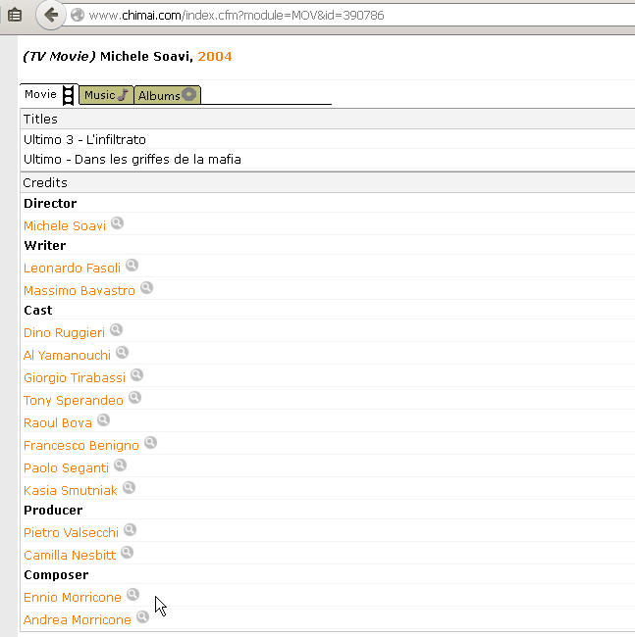Click the Camilla Nesbitt producer link
The image size is (635, 637).
tap(70, 555)
